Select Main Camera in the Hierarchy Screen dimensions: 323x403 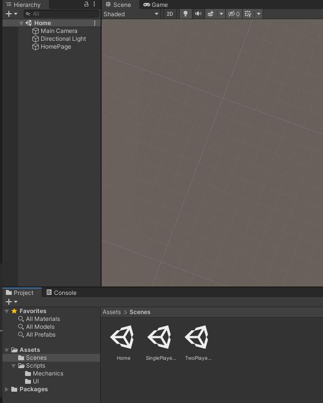coord(58,31)
